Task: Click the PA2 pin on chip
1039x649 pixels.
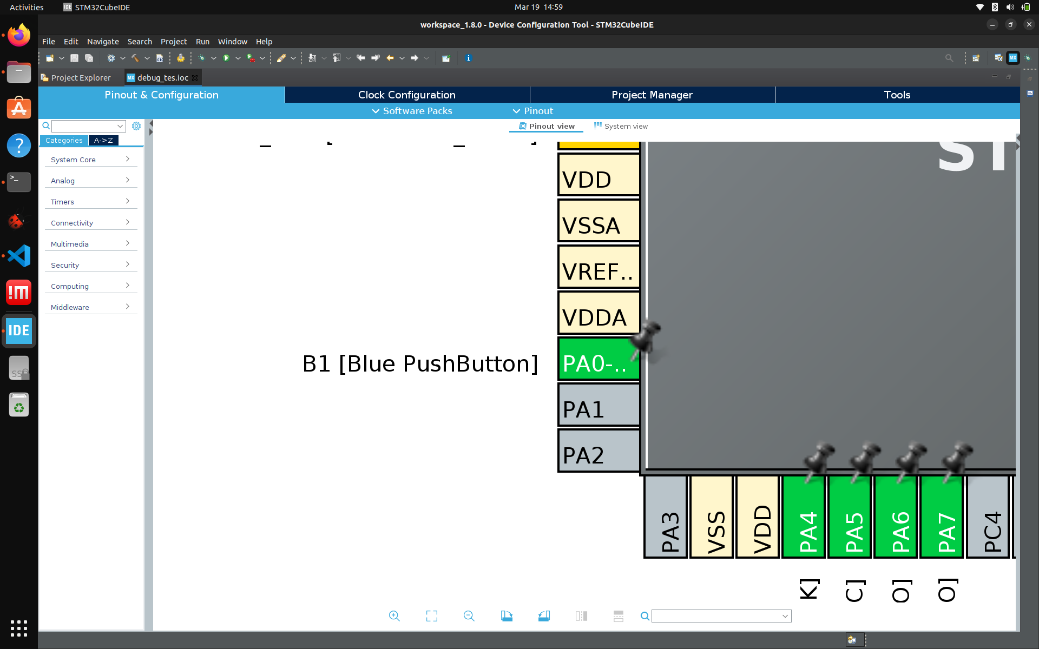Action: [599, 451]
